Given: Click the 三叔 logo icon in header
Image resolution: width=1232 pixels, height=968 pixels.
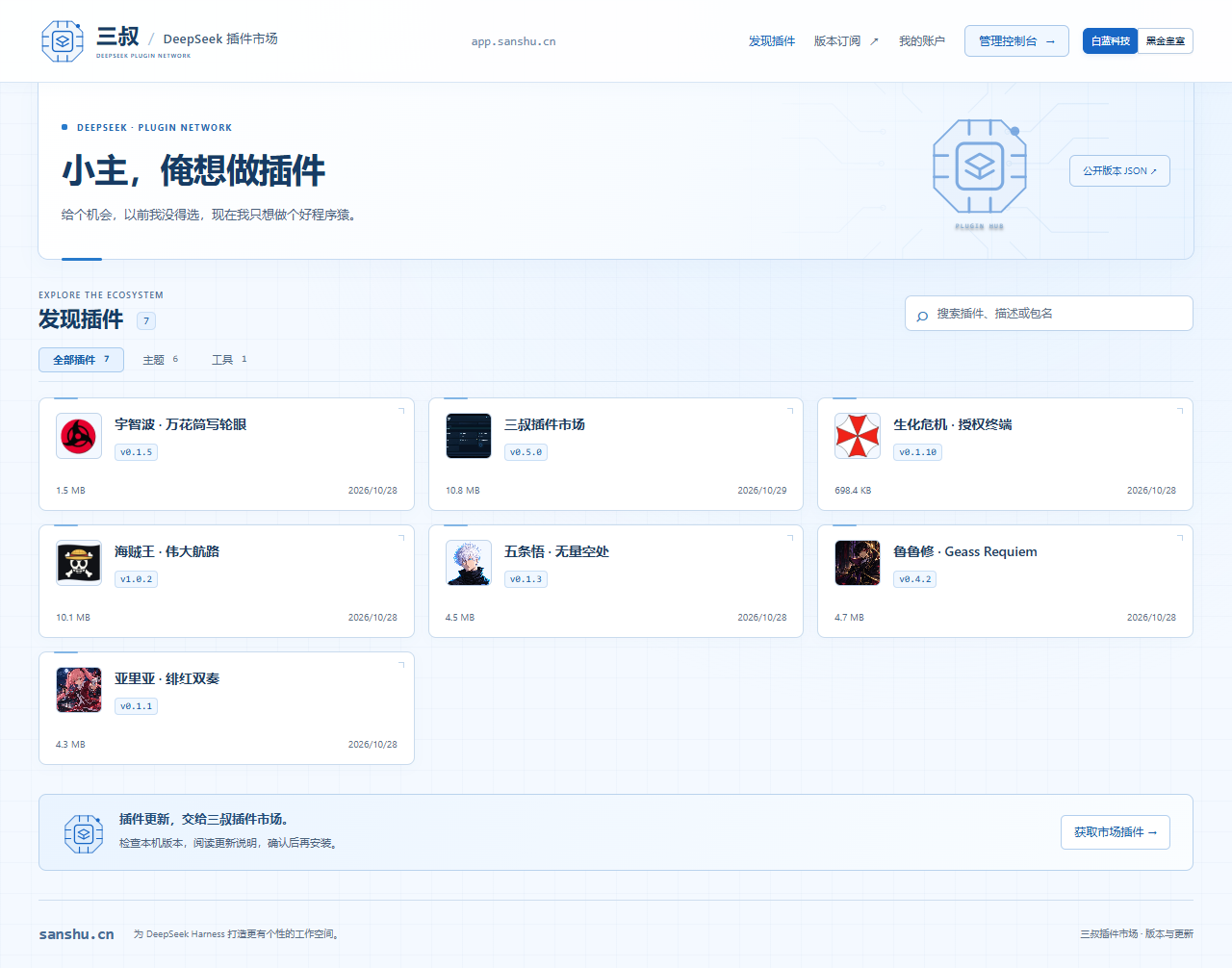Looking at the screenshot, I should pos(63,41).
